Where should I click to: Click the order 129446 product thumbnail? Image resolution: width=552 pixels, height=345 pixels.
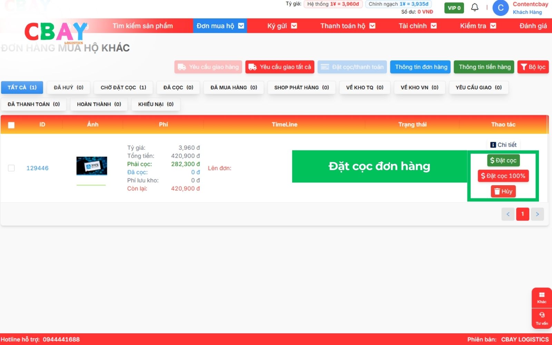92,166
